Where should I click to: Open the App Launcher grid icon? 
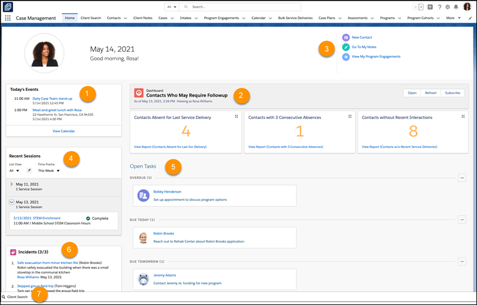click(8, 18)
